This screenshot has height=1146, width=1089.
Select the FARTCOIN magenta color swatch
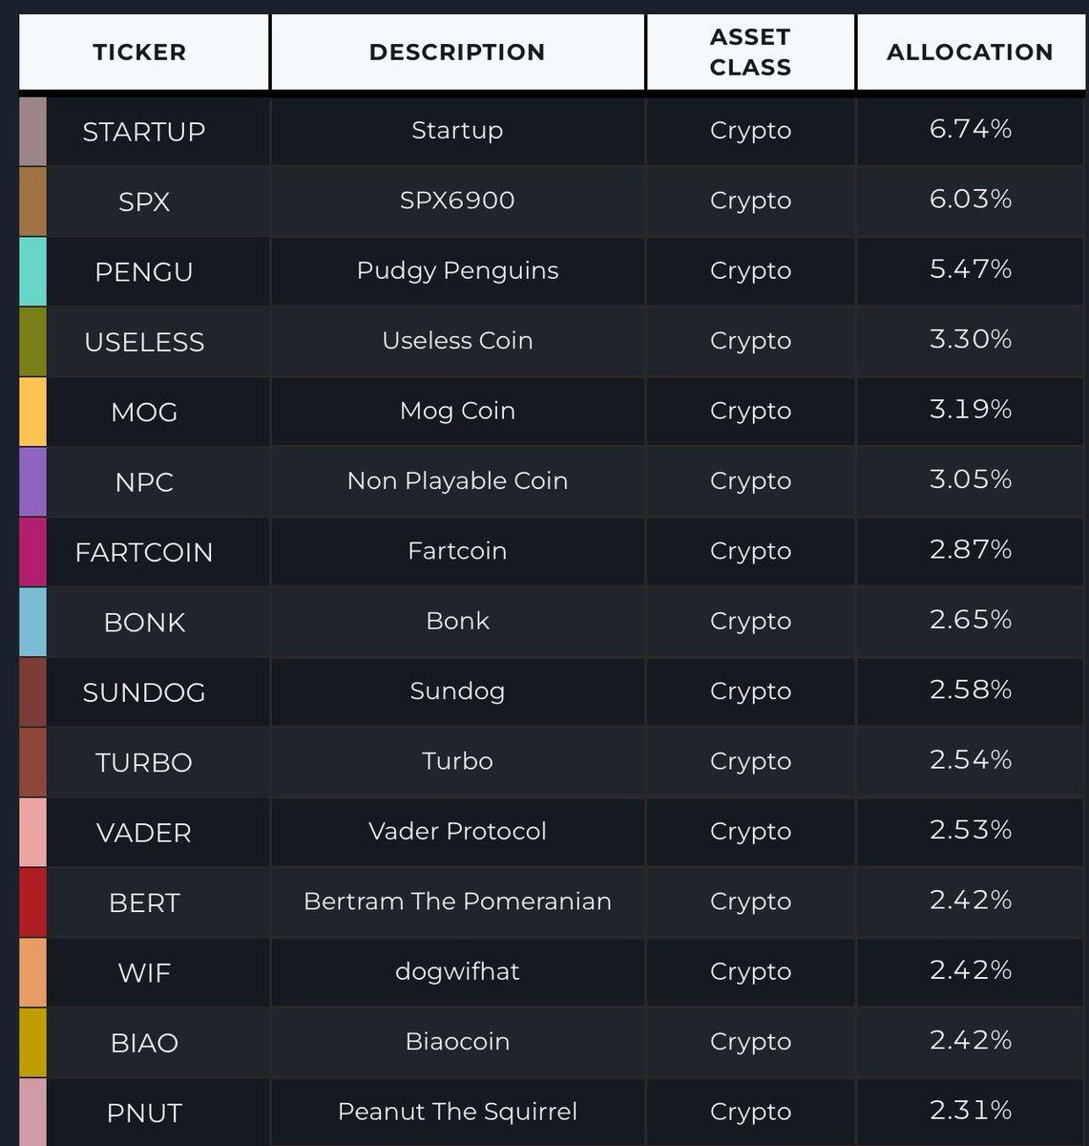click(x=32, y=552)
